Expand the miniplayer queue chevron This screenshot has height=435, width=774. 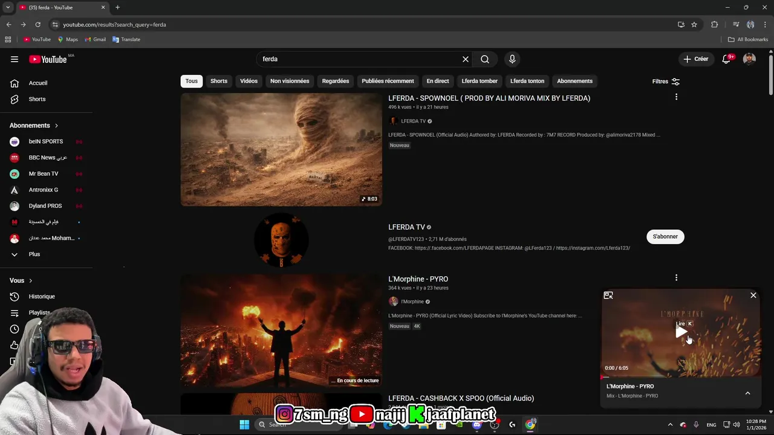[x=747, y=393]
